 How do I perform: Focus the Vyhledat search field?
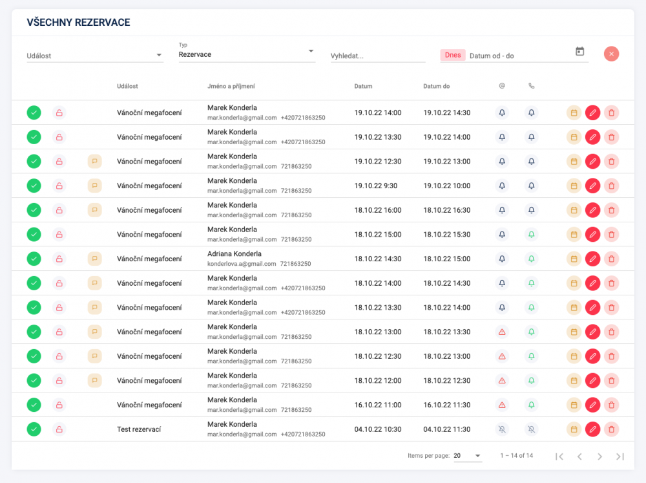(x=378, y=56)
